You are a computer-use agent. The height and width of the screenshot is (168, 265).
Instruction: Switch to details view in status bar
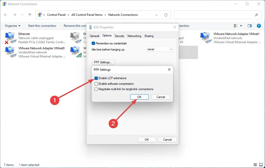coord(255,165)
